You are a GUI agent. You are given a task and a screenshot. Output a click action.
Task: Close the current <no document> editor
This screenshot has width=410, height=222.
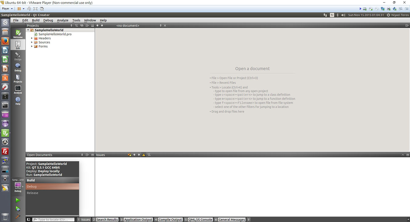tap(165, 26)
